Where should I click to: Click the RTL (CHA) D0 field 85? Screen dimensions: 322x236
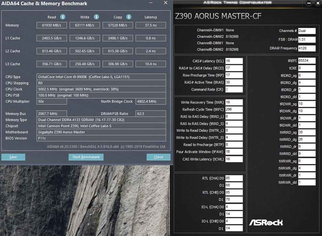click(x=234, y=178)
